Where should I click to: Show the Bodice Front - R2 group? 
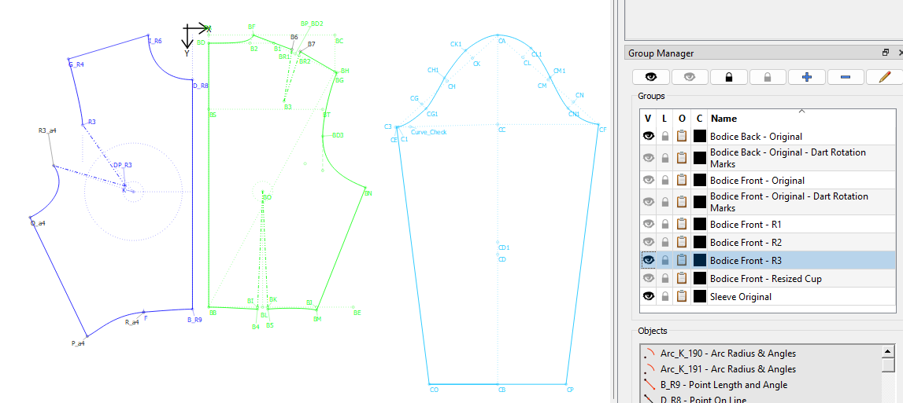coord(649,242)
